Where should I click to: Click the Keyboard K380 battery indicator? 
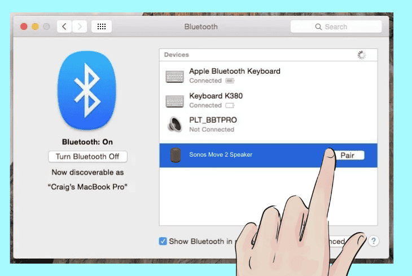[230, 105]
